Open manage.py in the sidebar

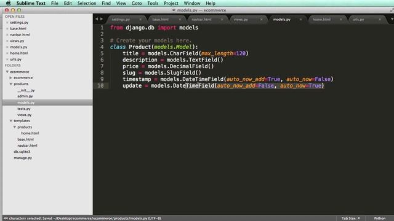click(23, 158)
